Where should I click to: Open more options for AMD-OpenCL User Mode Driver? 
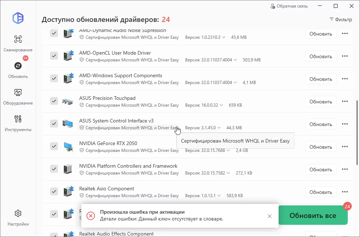[345, 56]
